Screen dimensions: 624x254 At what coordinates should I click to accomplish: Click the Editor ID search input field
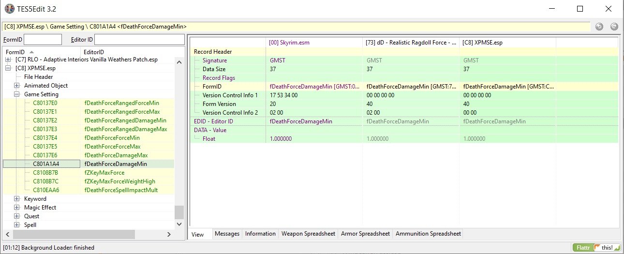pos(139,39)
